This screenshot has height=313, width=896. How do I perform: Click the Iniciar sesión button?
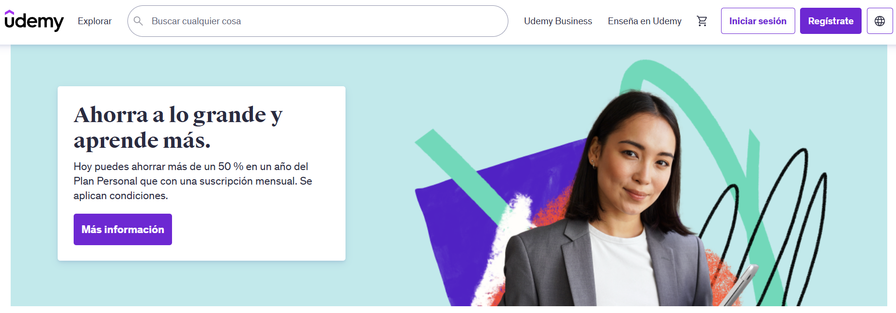[757, 21]
